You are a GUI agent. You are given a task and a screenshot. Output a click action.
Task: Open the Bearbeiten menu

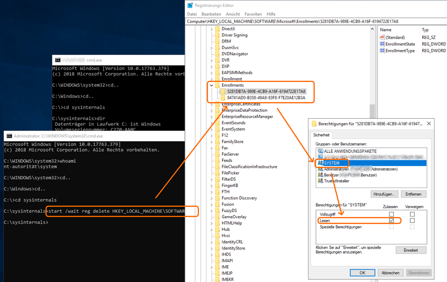pos(211,14)
